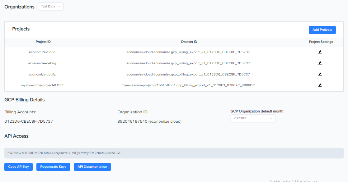
Task: Copy the API key
Action: (x=18, y=167)
